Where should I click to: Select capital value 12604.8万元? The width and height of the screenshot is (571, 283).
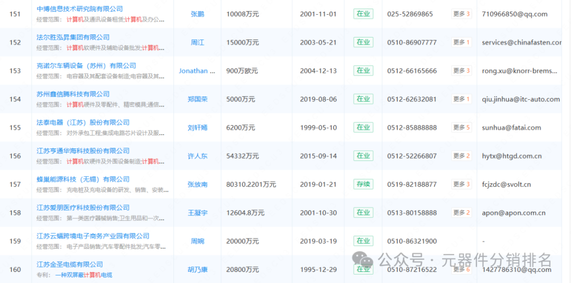tap(245, 213)
